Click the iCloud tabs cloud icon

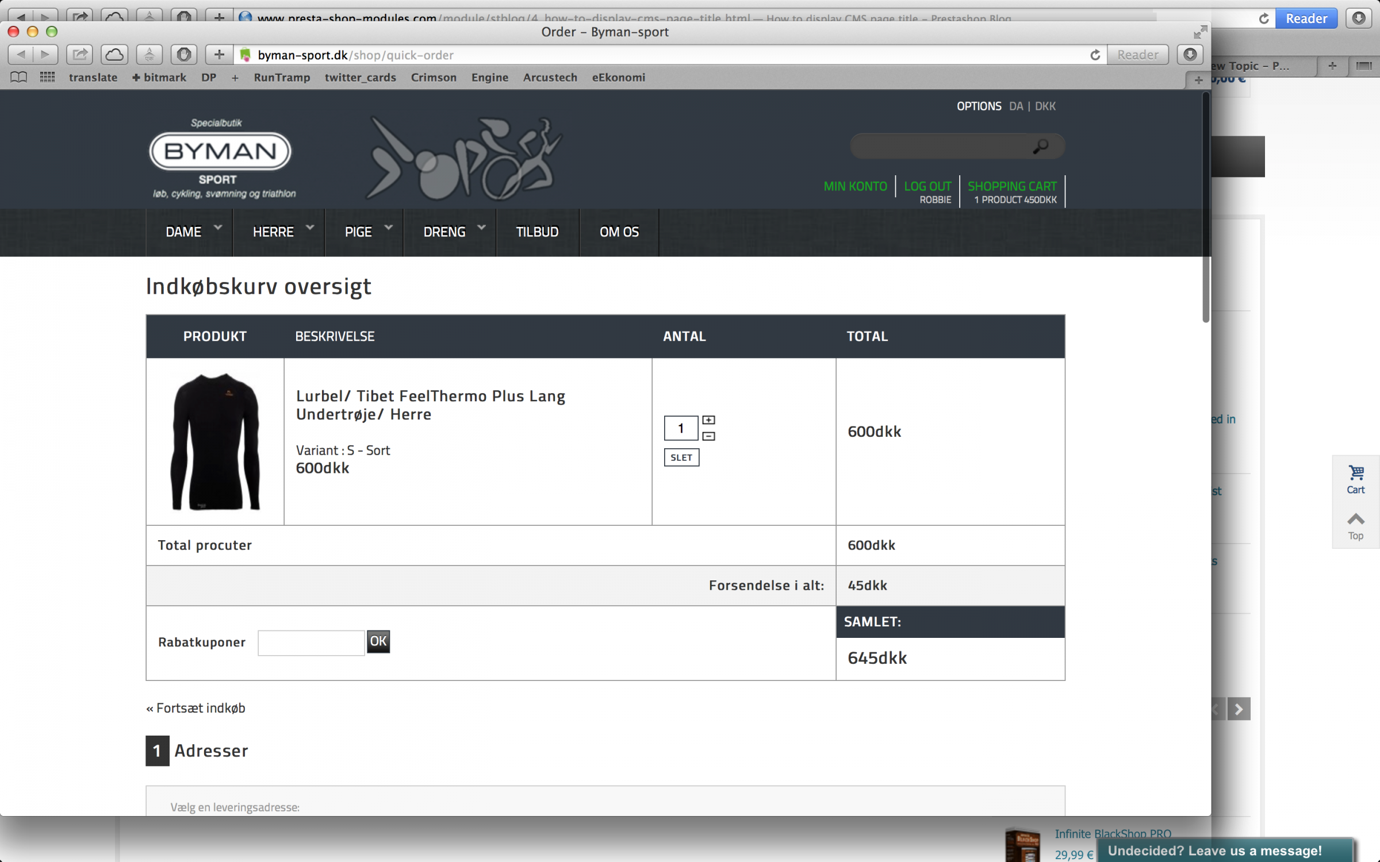(114, 55)
